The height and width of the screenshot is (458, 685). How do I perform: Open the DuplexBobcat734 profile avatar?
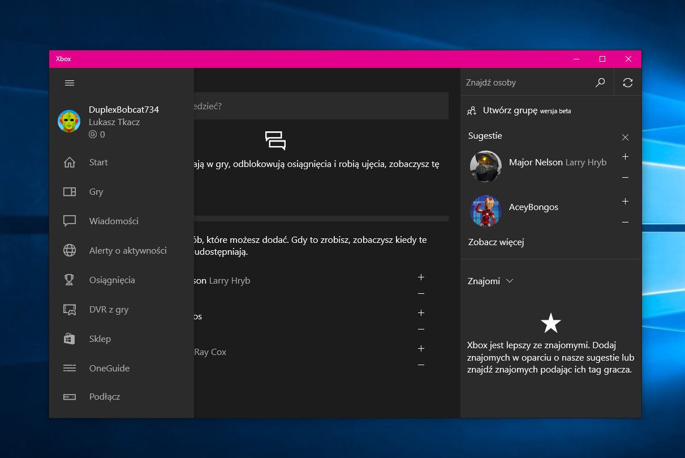tap(69, 121)
